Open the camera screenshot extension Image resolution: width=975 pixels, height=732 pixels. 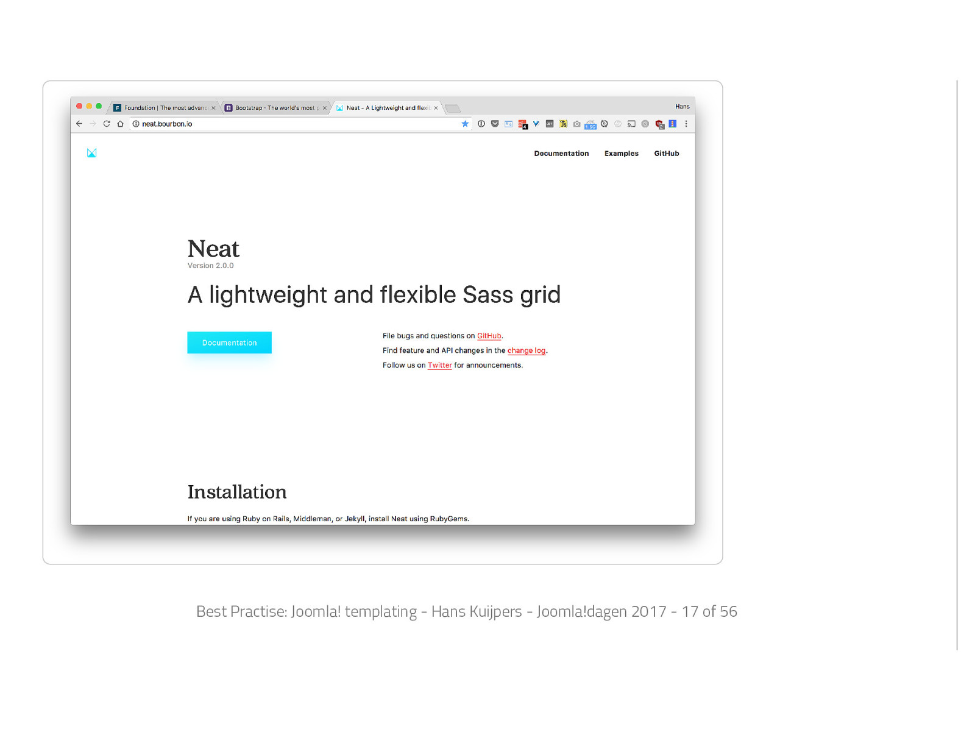577,124
